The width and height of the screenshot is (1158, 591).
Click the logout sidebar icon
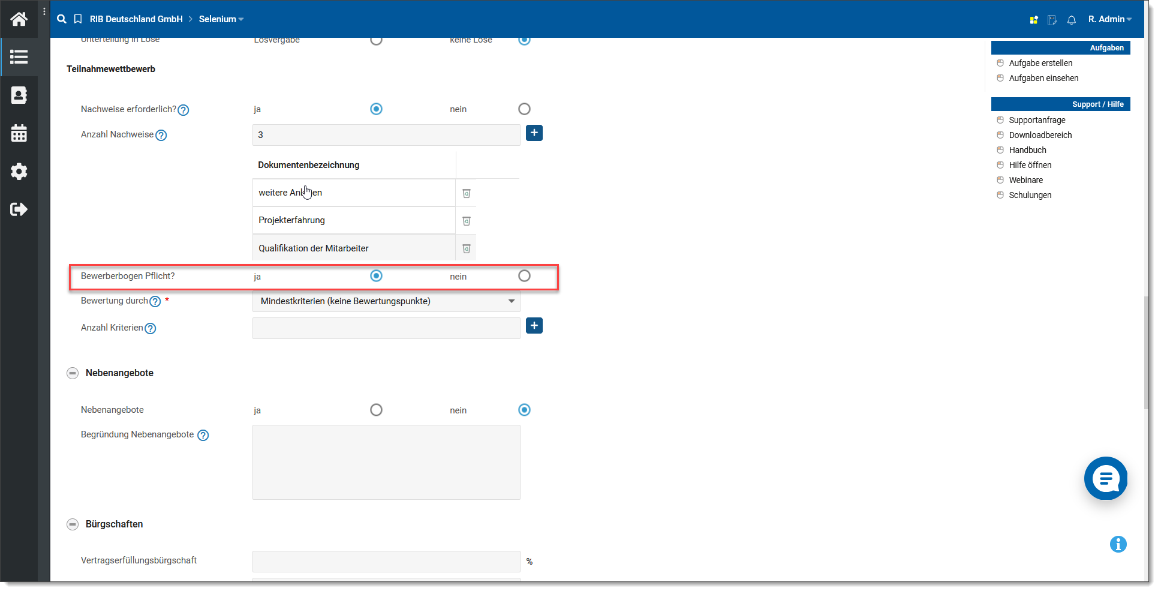click(x=19, y=209)
